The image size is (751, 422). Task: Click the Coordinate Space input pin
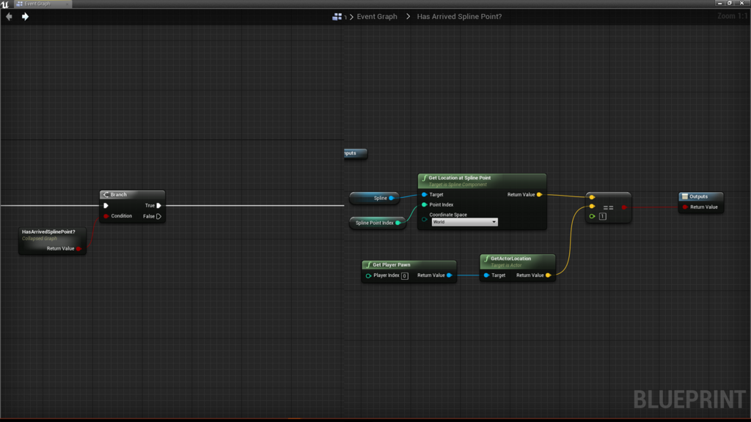[425, 220]
